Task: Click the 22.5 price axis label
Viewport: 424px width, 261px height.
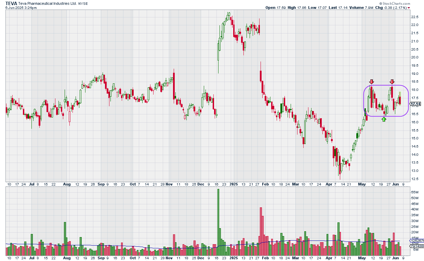Action: (x=415, y=17)
